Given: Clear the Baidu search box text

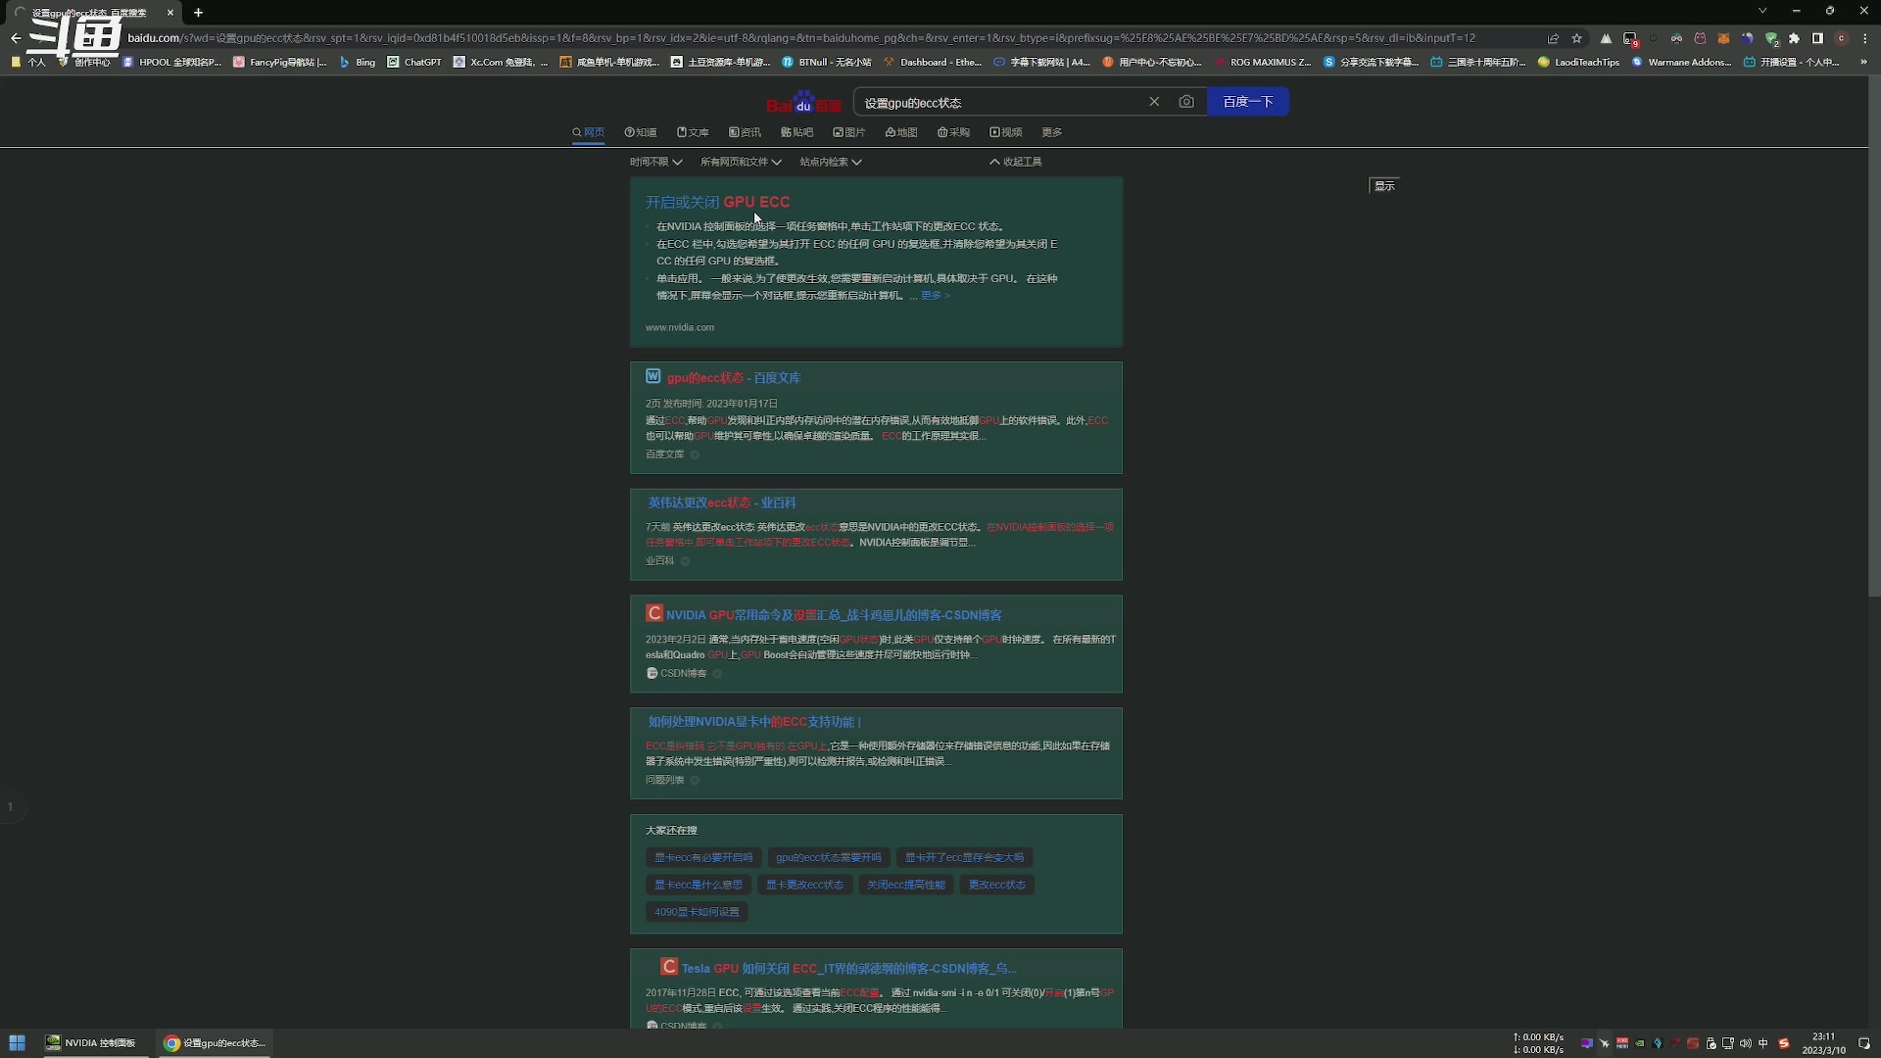Looking at the screenshot, I should click(1154, 102).
